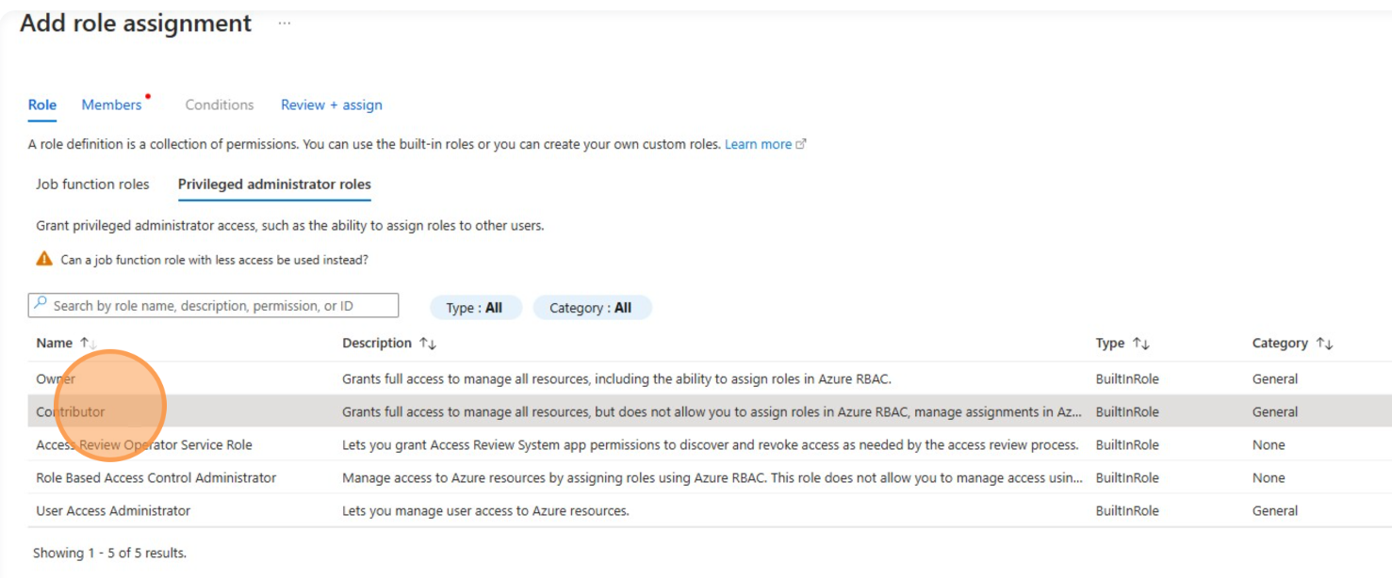Image resolution: width=1392 pixels, height=578 pixels.
Task: Click the sort arrows beside Description column
Action: (x=428, y=344)
